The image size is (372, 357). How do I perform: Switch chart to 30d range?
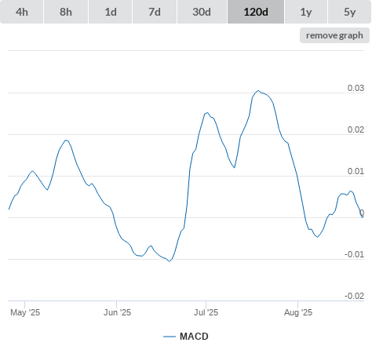[202, 12]
